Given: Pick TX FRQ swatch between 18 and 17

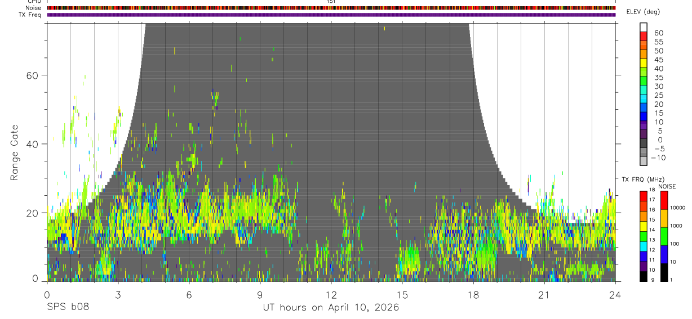Looking at the screenshot, I should [x=644, y=196].
